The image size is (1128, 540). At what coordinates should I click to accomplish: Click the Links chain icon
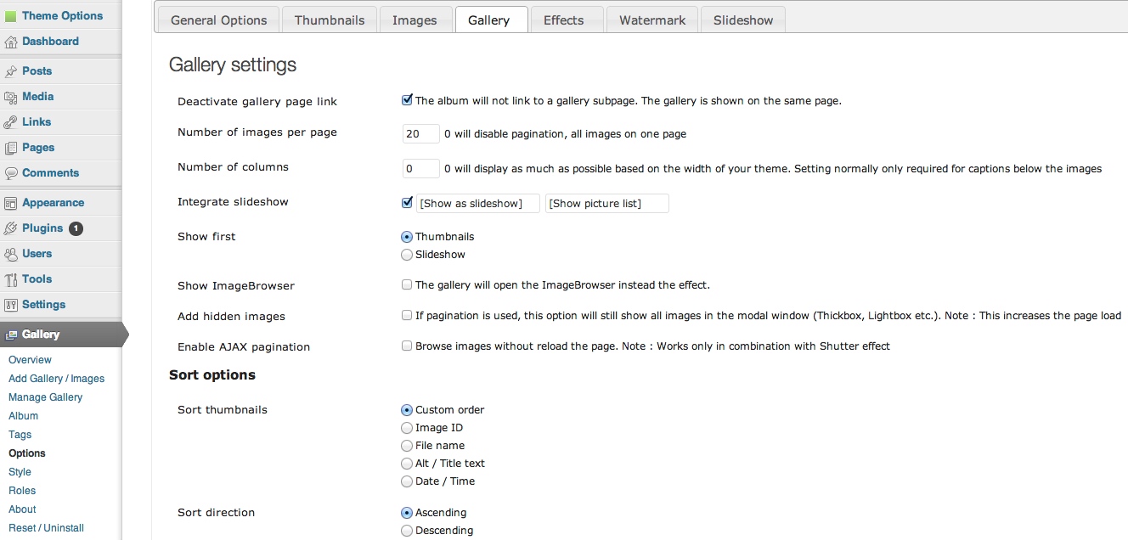10,122
